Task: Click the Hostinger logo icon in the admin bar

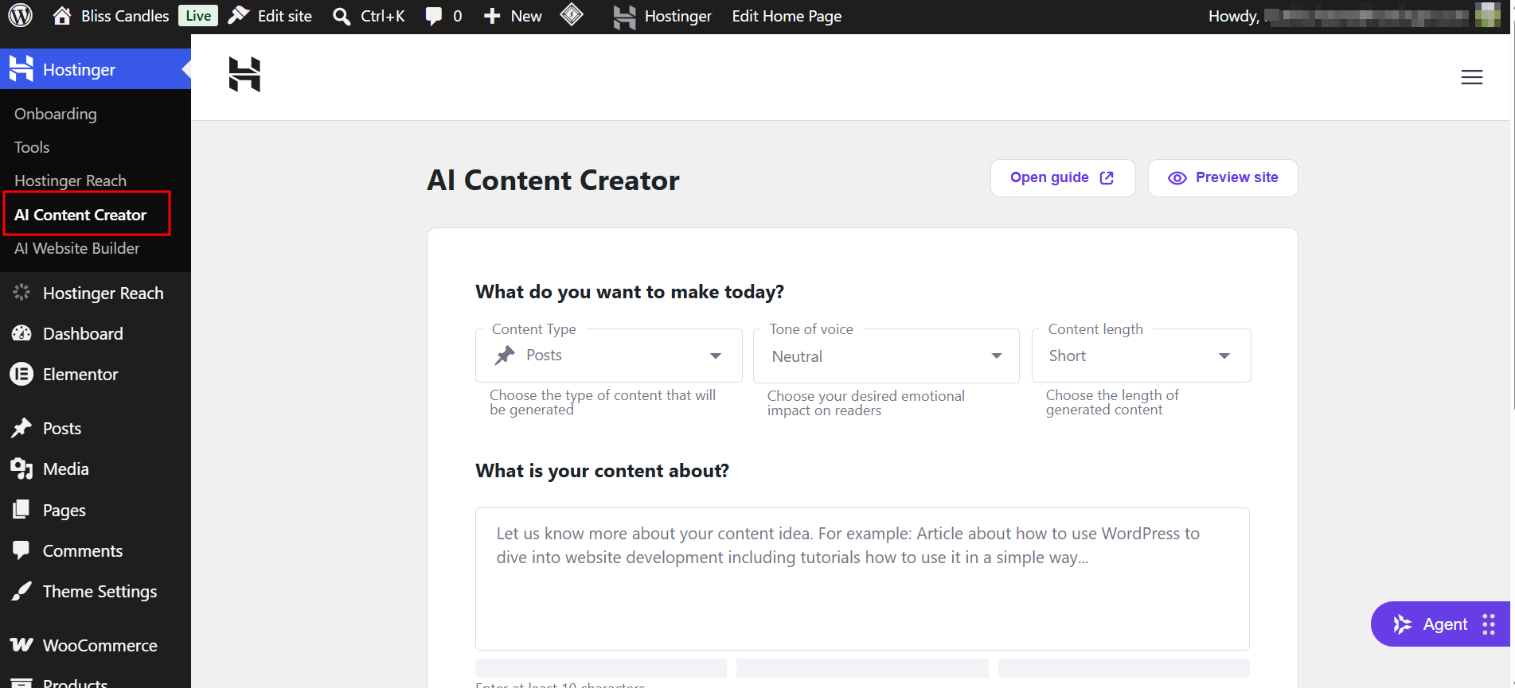Action: [625, 17]
